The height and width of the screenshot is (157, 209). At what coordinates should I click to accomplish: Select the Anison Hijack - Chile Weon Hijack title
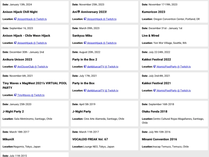tap(26, 36)
